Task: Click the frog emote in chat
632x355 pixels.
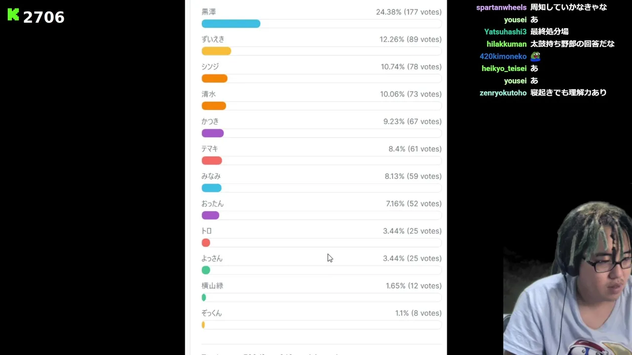Action: [x=535, y=56]
